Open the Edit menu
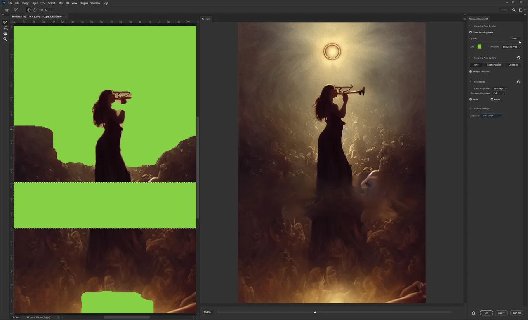The image size is (528, 320). (17, 3)
